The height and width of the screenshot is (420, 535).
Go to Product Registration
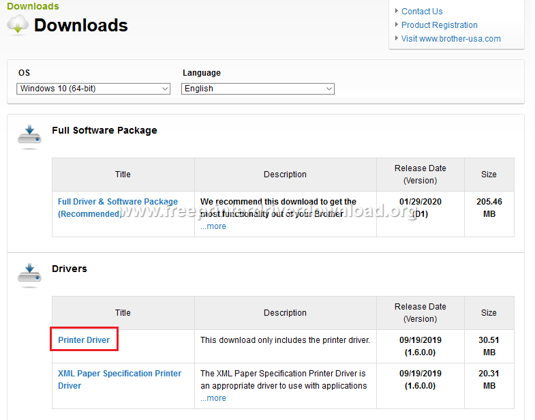click(x=439, y=25)
